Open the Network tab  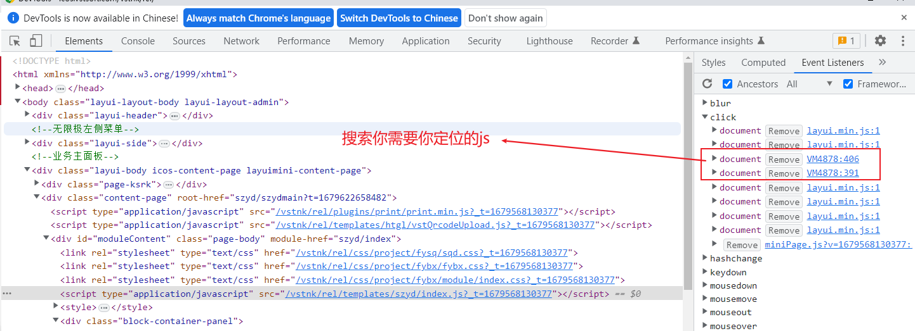pyautogui.click(x=241, y=41)
